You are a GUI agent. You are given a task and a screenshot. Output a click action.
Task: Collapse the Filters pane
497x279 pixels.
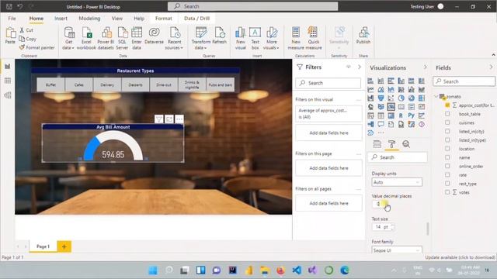click(360, 67)
